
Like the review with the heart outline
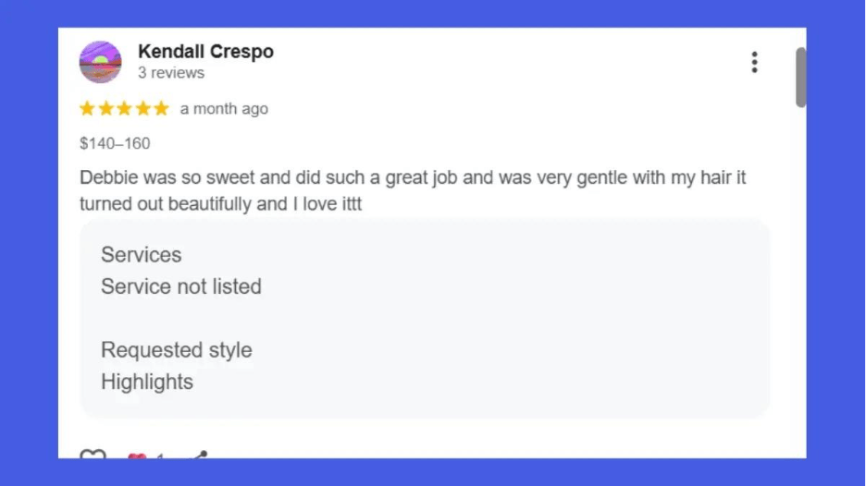pyautogui.click(x=93, y=455)
